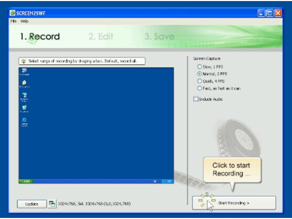Screen dimensions: 292x219
Task: Click the 'Click to start Recording' tooltip
Action: [x=232, y=170]
